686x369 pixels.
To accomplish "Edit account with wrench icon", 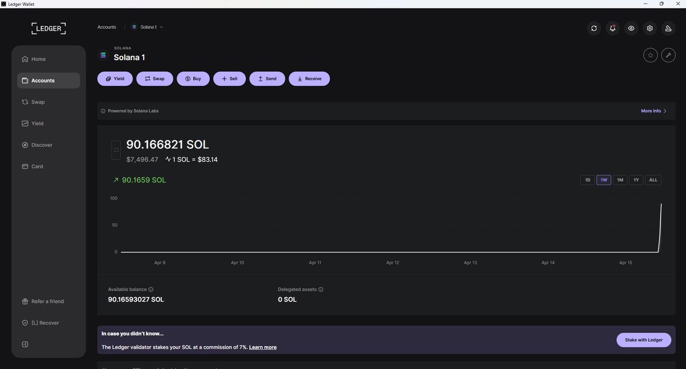I will coord(668,55).
